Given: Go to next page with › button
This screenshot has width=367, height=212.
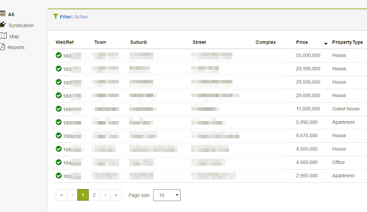Looking at the screenshot, I should (x=105, y=195).
